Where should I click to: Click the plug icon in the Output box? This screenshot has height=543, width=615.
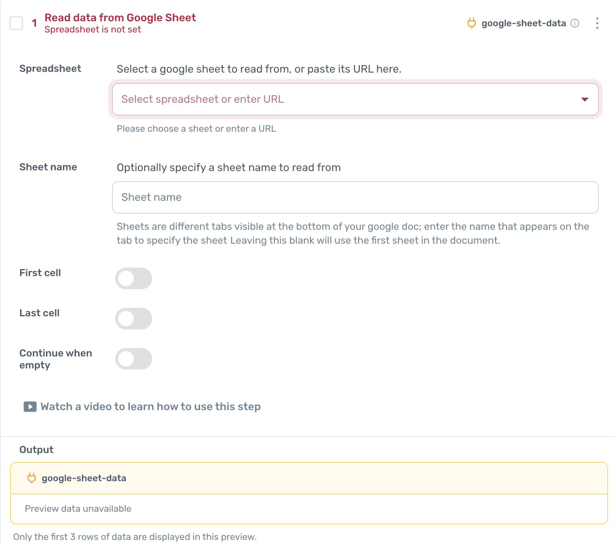(32, 478)
